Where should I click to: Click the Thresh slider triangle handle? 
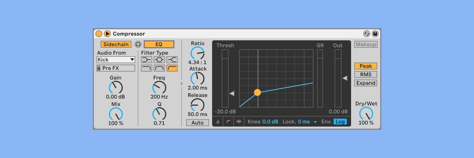[x=232, y=93]
